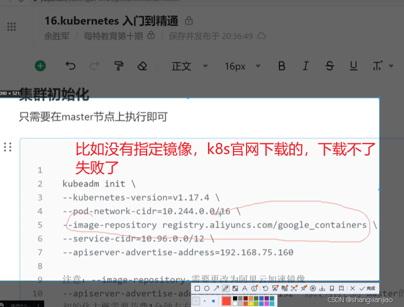This screenshot has width=404, height=307.
Task: Click the document title 16.kubernetes 入门到精通
Action: pos(111,21)
